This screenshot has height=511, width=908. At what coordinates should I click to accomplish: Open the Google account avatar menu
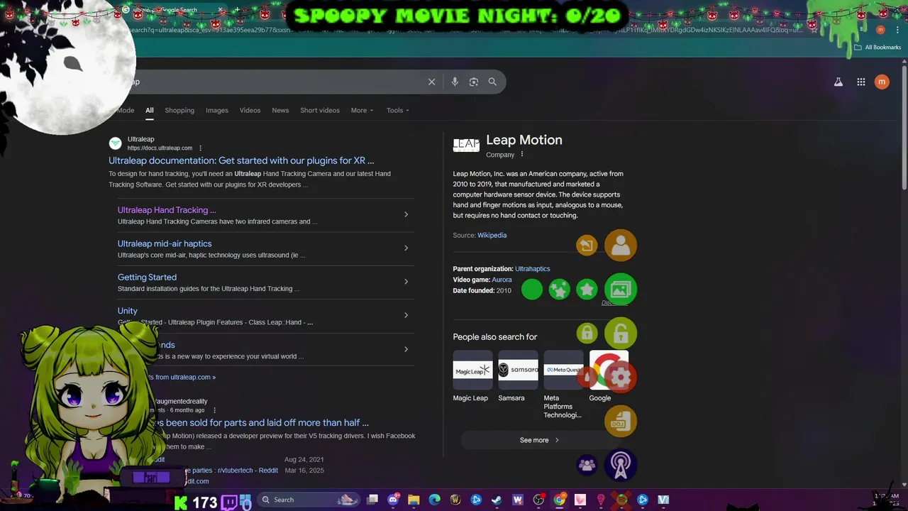click(882, 82)
